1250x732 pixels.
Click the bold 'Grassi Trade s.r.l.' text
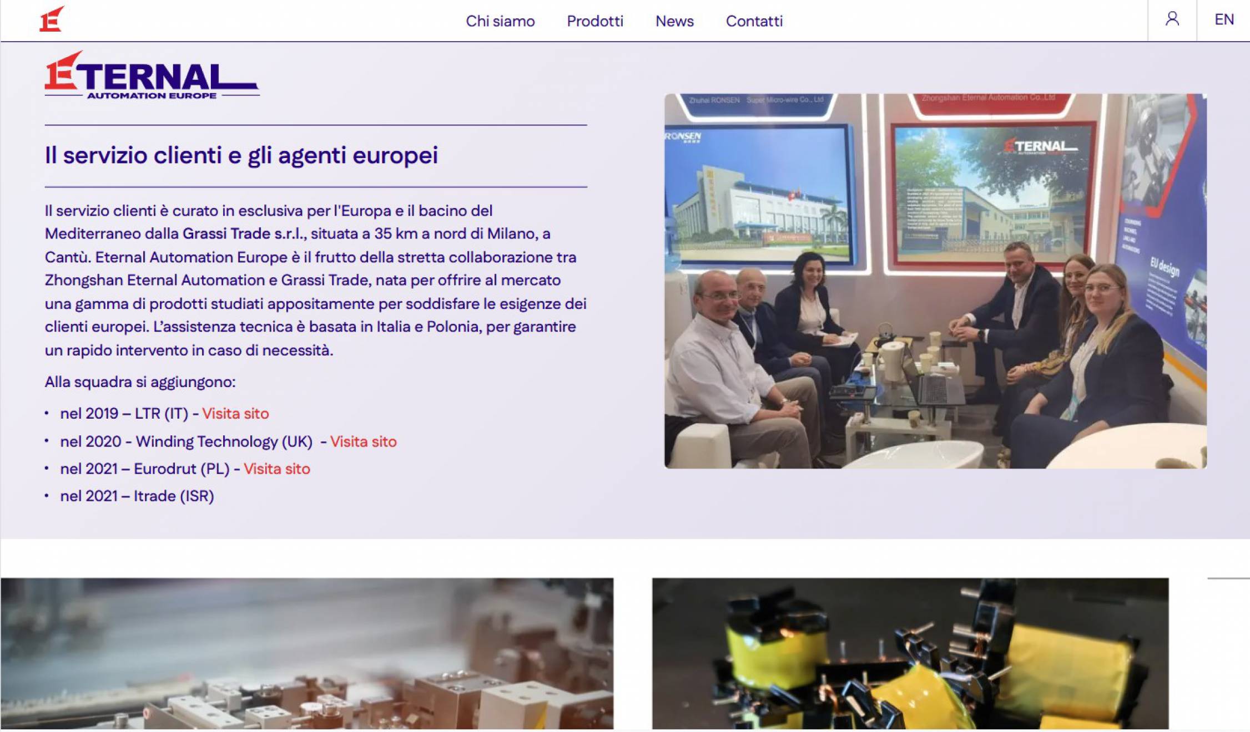point(244,234)
